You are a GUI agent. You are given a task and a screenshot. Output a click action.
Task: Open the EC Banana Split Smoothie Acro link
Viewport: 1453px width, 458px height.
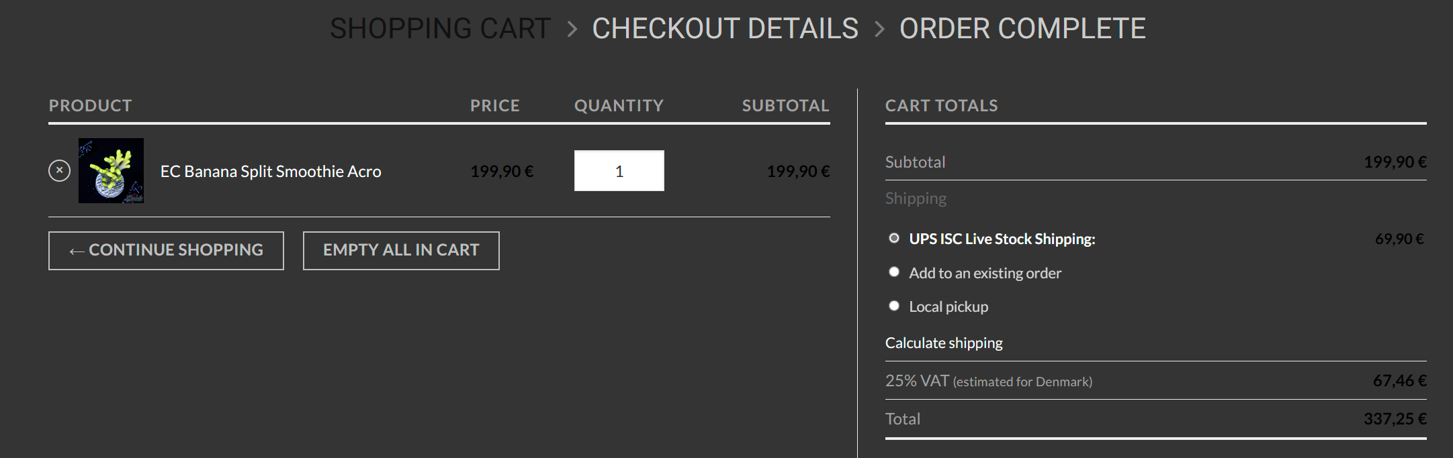271,172
